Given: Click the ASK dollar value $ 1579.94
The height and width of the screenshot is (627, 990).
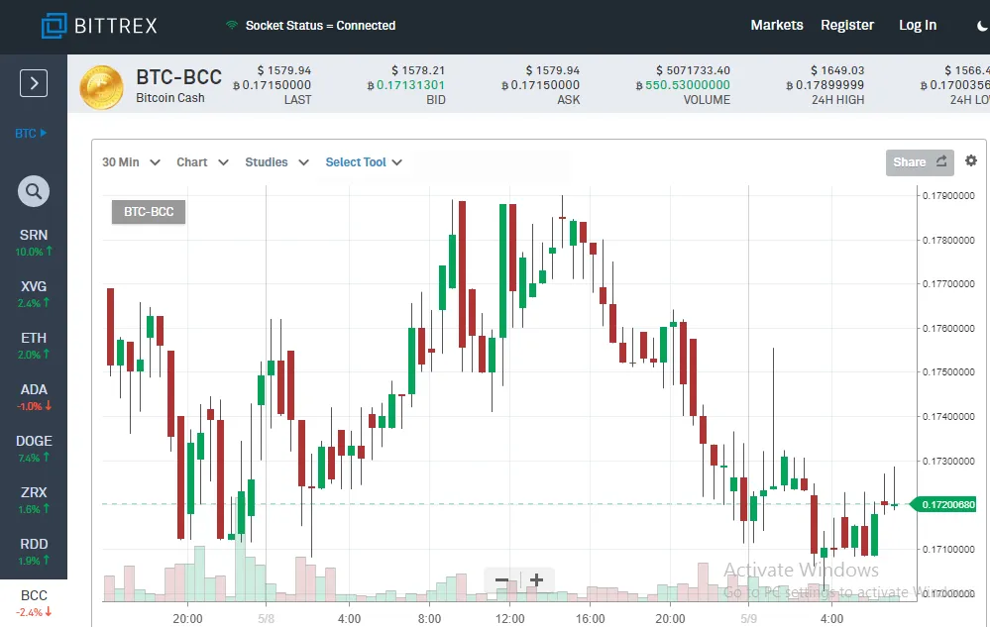Looking at the screenshot, I should click(x=552, y=70).
